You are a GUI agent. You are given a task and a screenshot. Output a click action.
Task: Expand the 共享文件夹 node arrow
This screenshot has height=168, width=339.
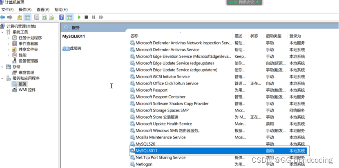coord(8,49)
